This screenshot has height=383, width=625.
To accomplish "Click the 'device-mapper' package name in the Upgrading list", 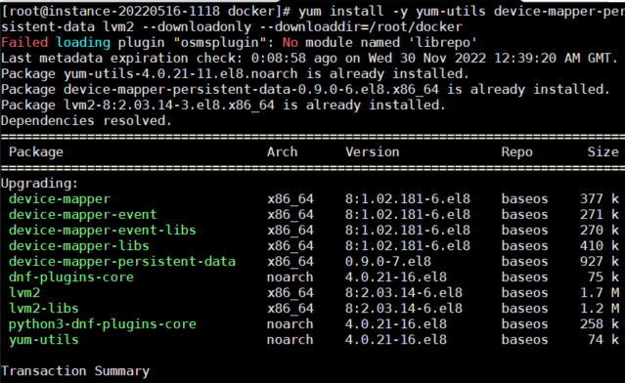I will coord(60,198).
